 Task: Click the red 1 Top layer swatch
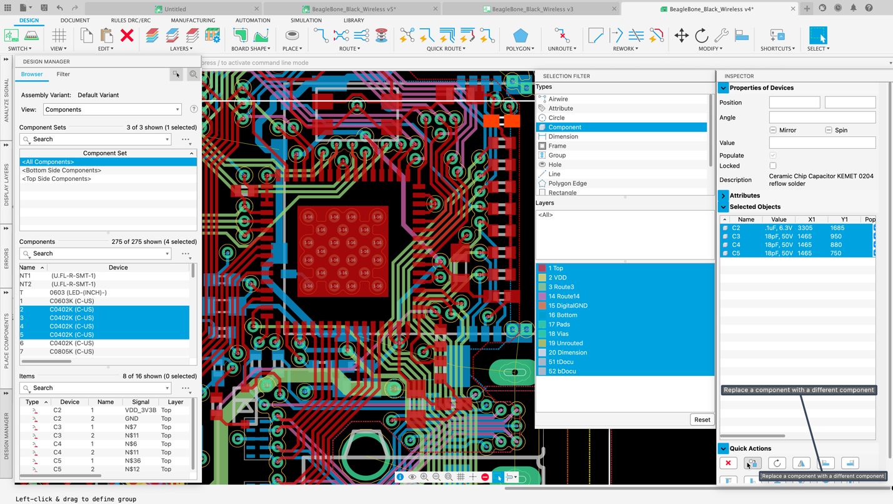pos(542,268)
